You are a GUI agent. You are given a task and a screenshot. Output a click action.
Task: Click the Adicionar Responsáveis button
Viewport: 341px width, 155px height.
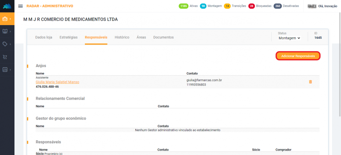point(298,56)
